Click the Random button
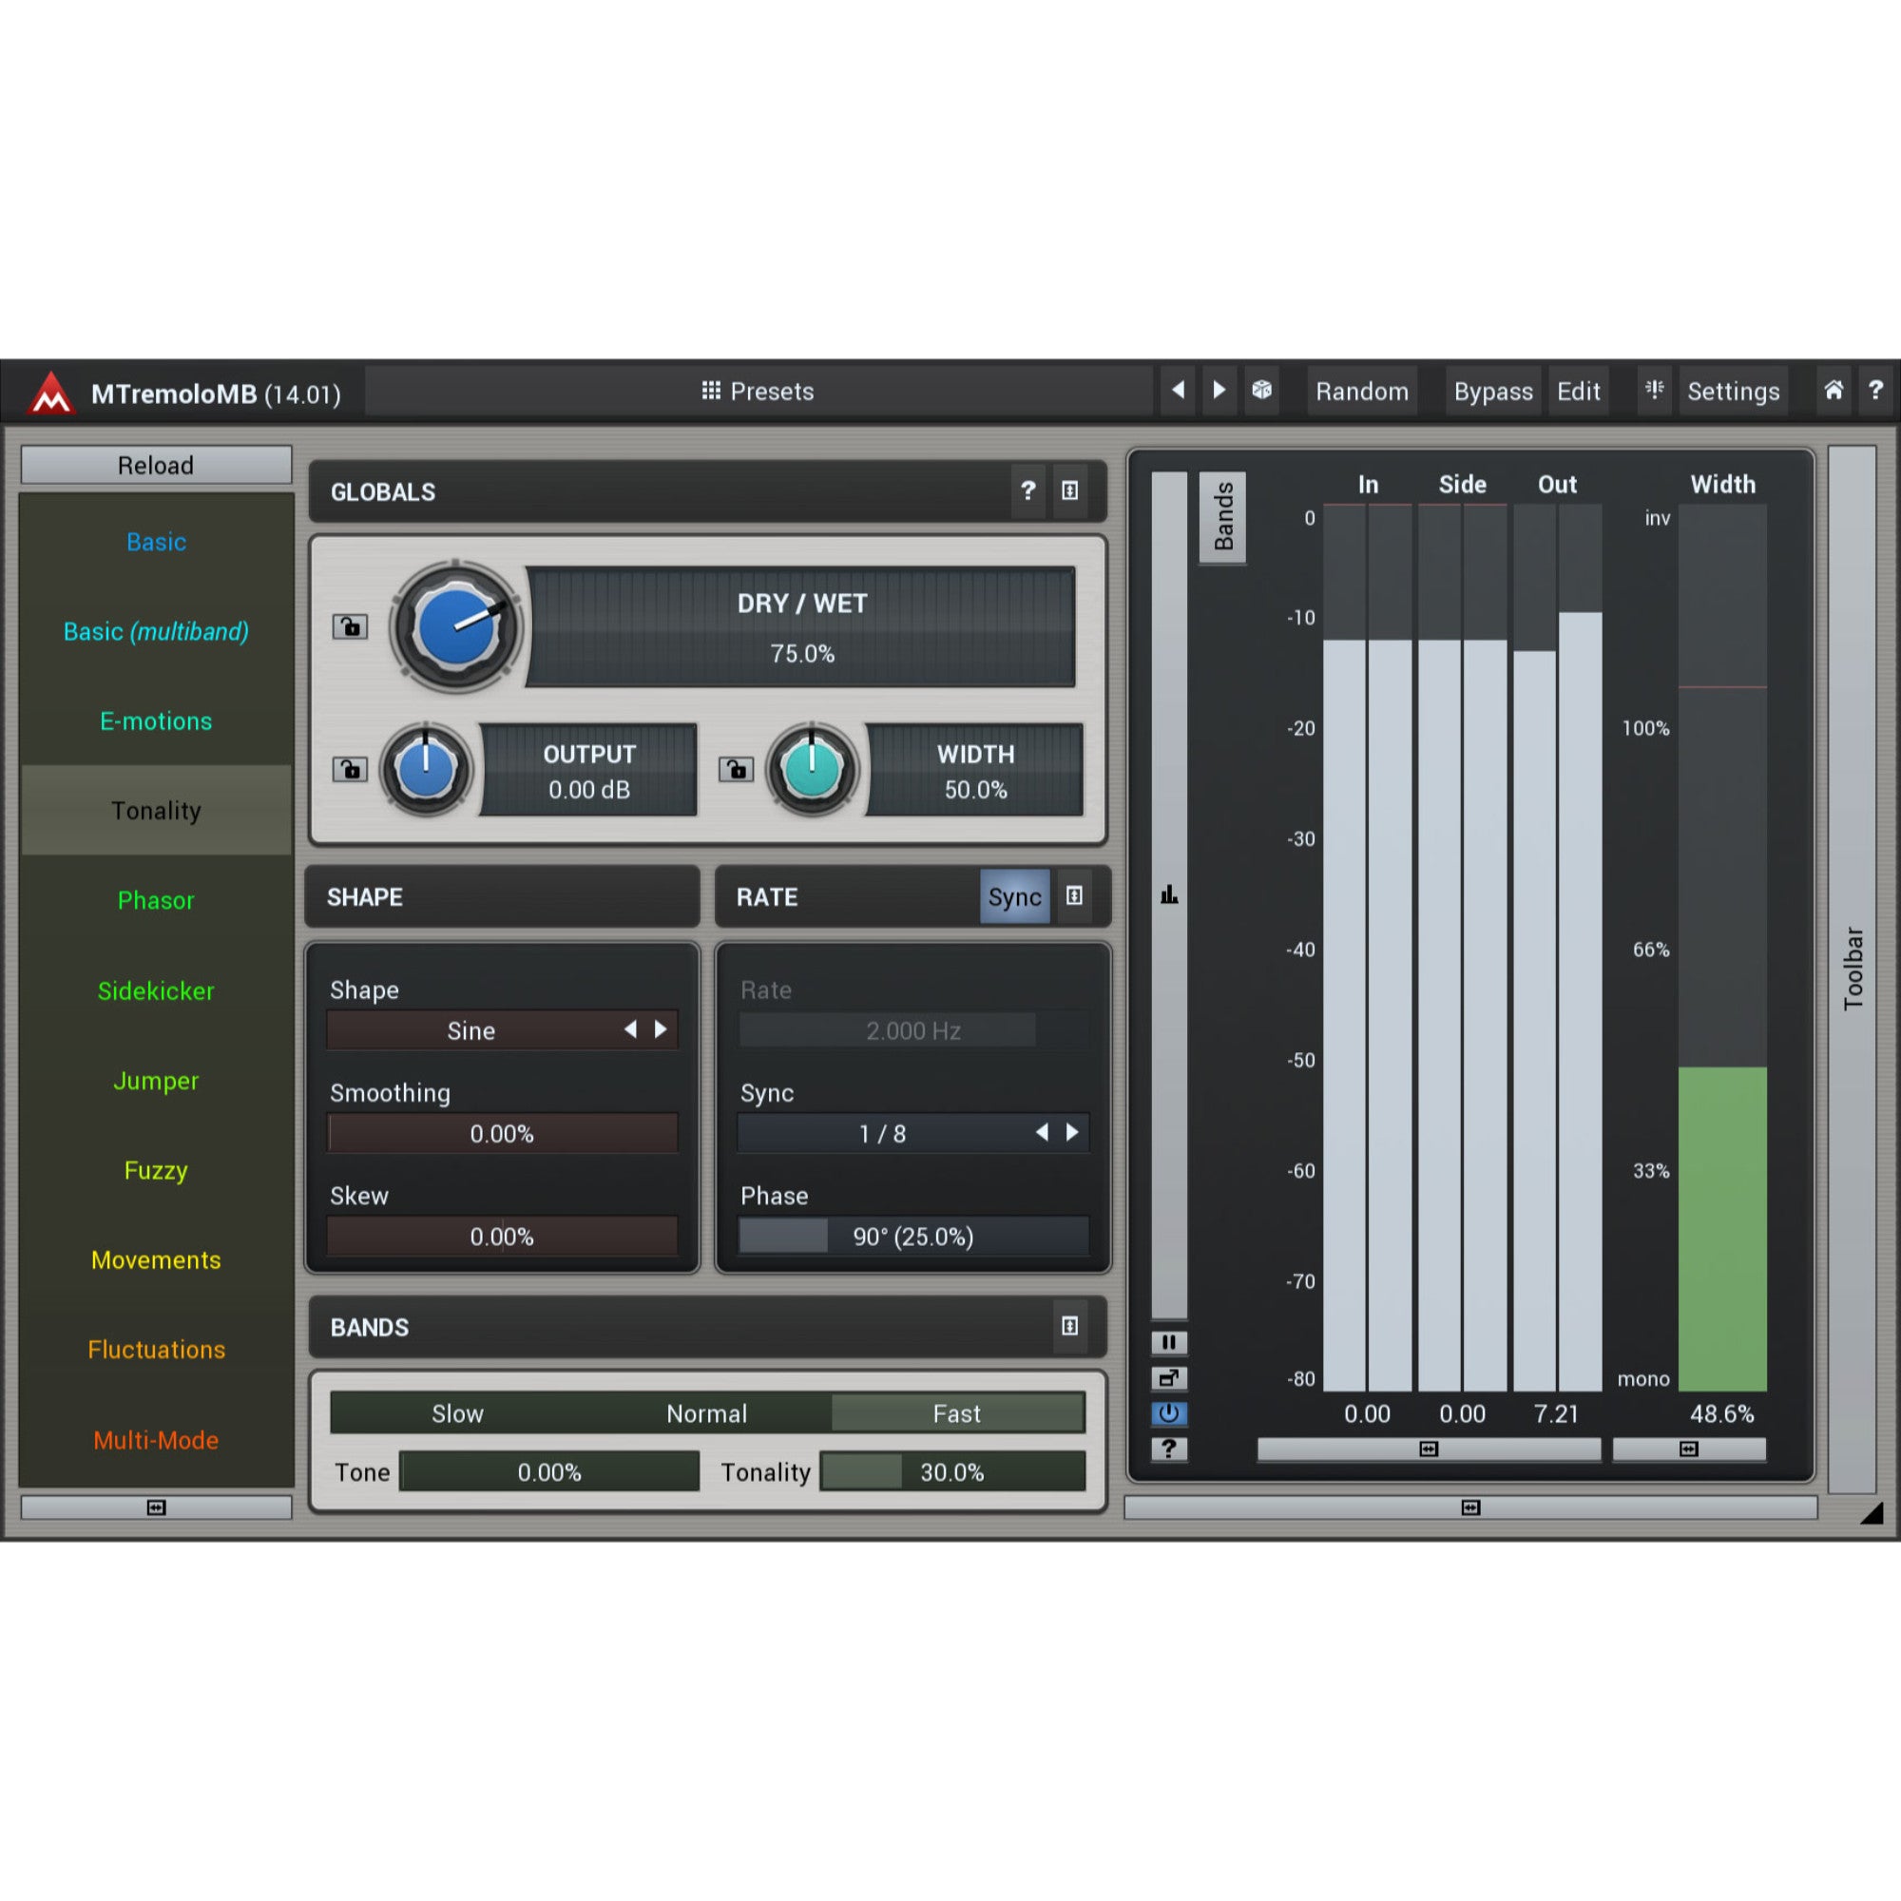The image size is (1901, 1901). click(x=1362, y=391)
